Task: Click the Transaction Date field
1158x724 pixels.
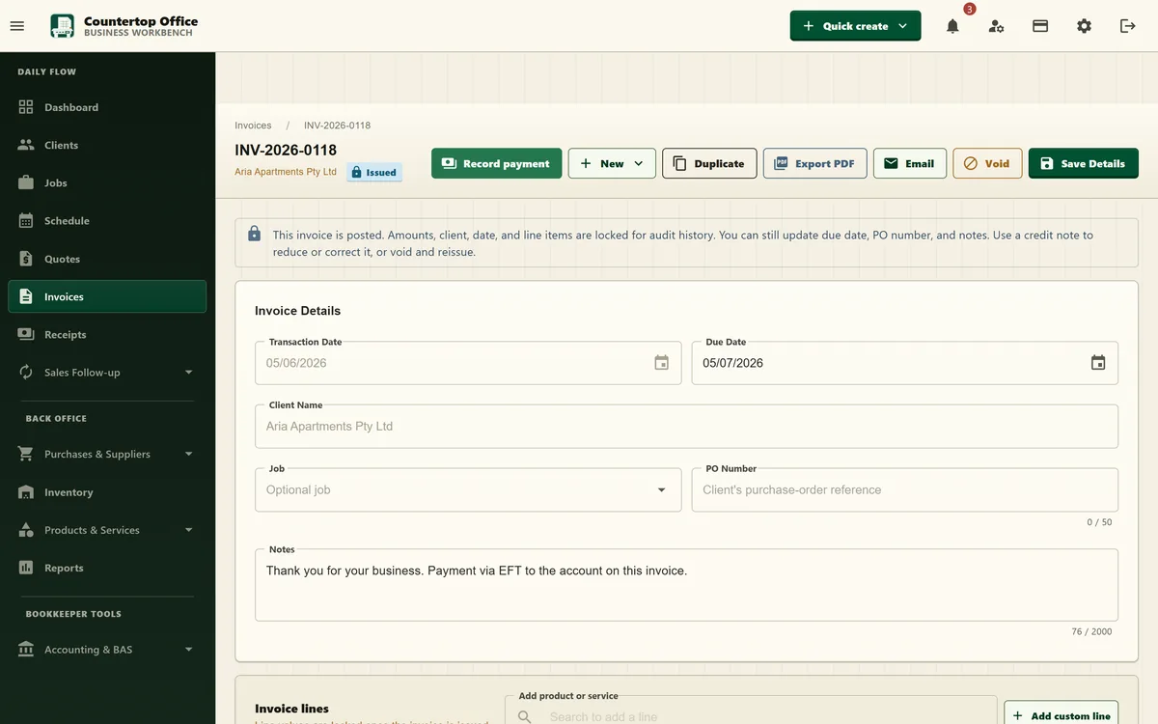Action: pyautogui.click(x=468, y=363)
